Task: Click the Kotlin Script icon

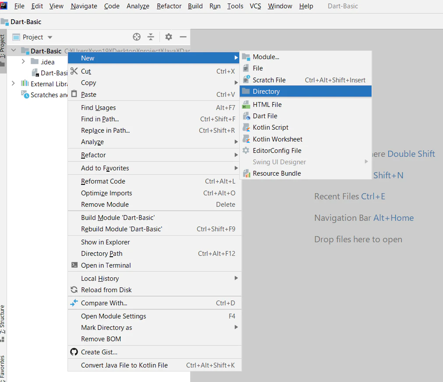Action: pyautogui.click(x=246, y=127)
